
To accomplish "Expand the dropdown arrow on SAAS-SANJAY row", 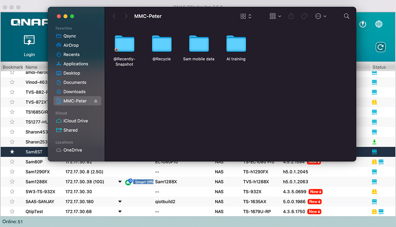I will point(120,202).
